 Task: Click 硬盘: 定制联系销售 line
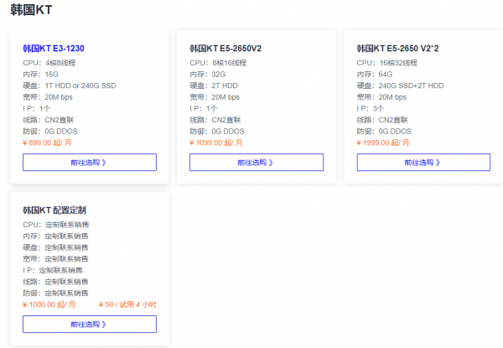pos(55,247)
